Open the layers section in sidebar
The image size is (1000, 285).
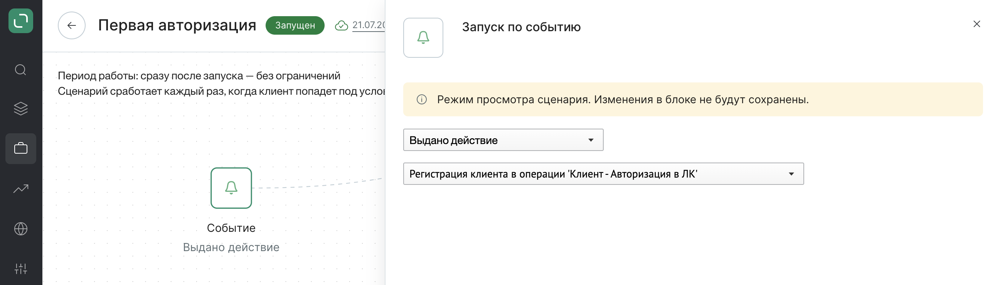click(x=20, y=109)
